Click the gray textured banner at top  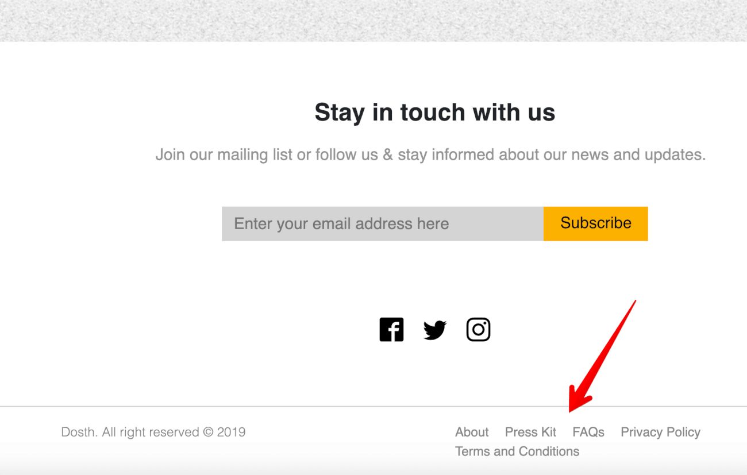(x=373, y=21)
